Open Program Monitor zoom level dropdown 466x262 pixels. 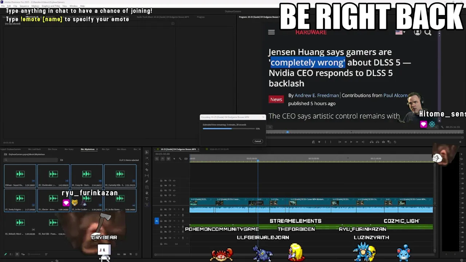point(270,127)
